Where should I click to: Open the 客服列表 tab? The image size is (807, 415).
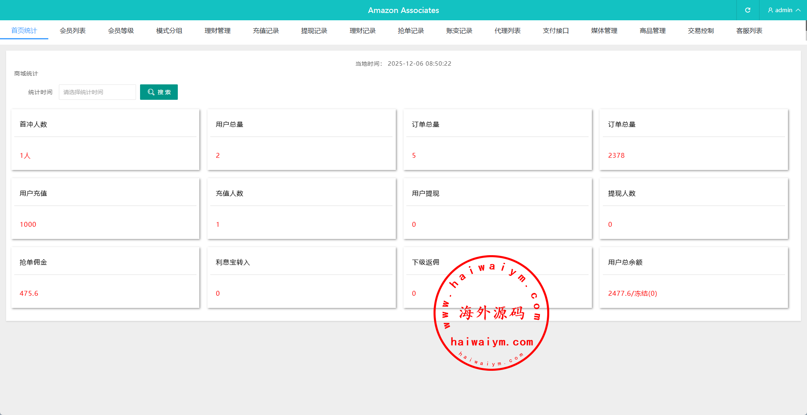[x=749, y=31]
